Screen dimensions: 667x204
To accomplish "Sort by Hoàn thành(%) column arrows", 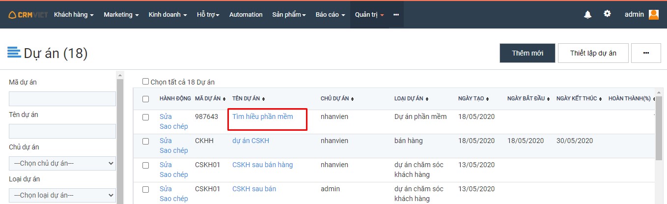I will 654,99.
